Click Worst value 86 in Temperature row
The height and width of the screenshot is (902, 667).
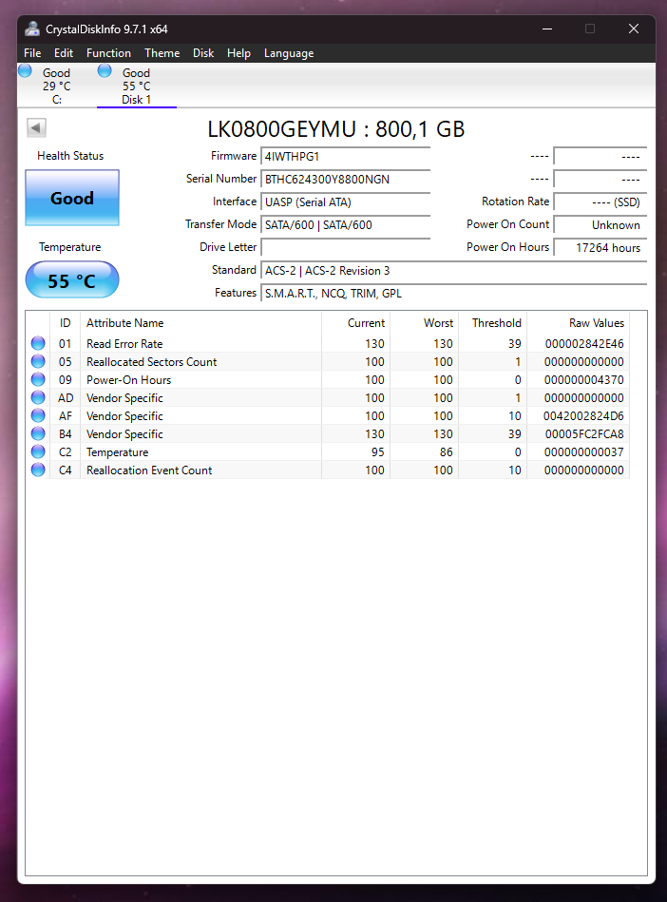pyautogui.click(x=447, y=451)
